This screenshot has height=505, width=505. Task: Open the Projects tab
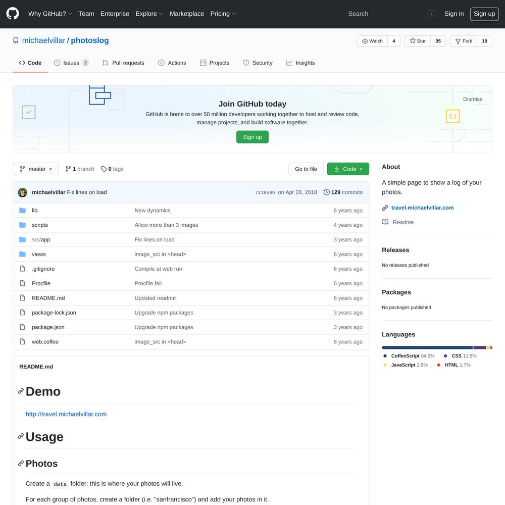pos(215,63)
